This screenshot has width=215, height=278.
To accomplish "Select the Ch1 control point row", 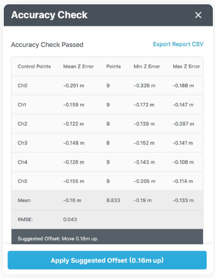I will tap(107, 105).
